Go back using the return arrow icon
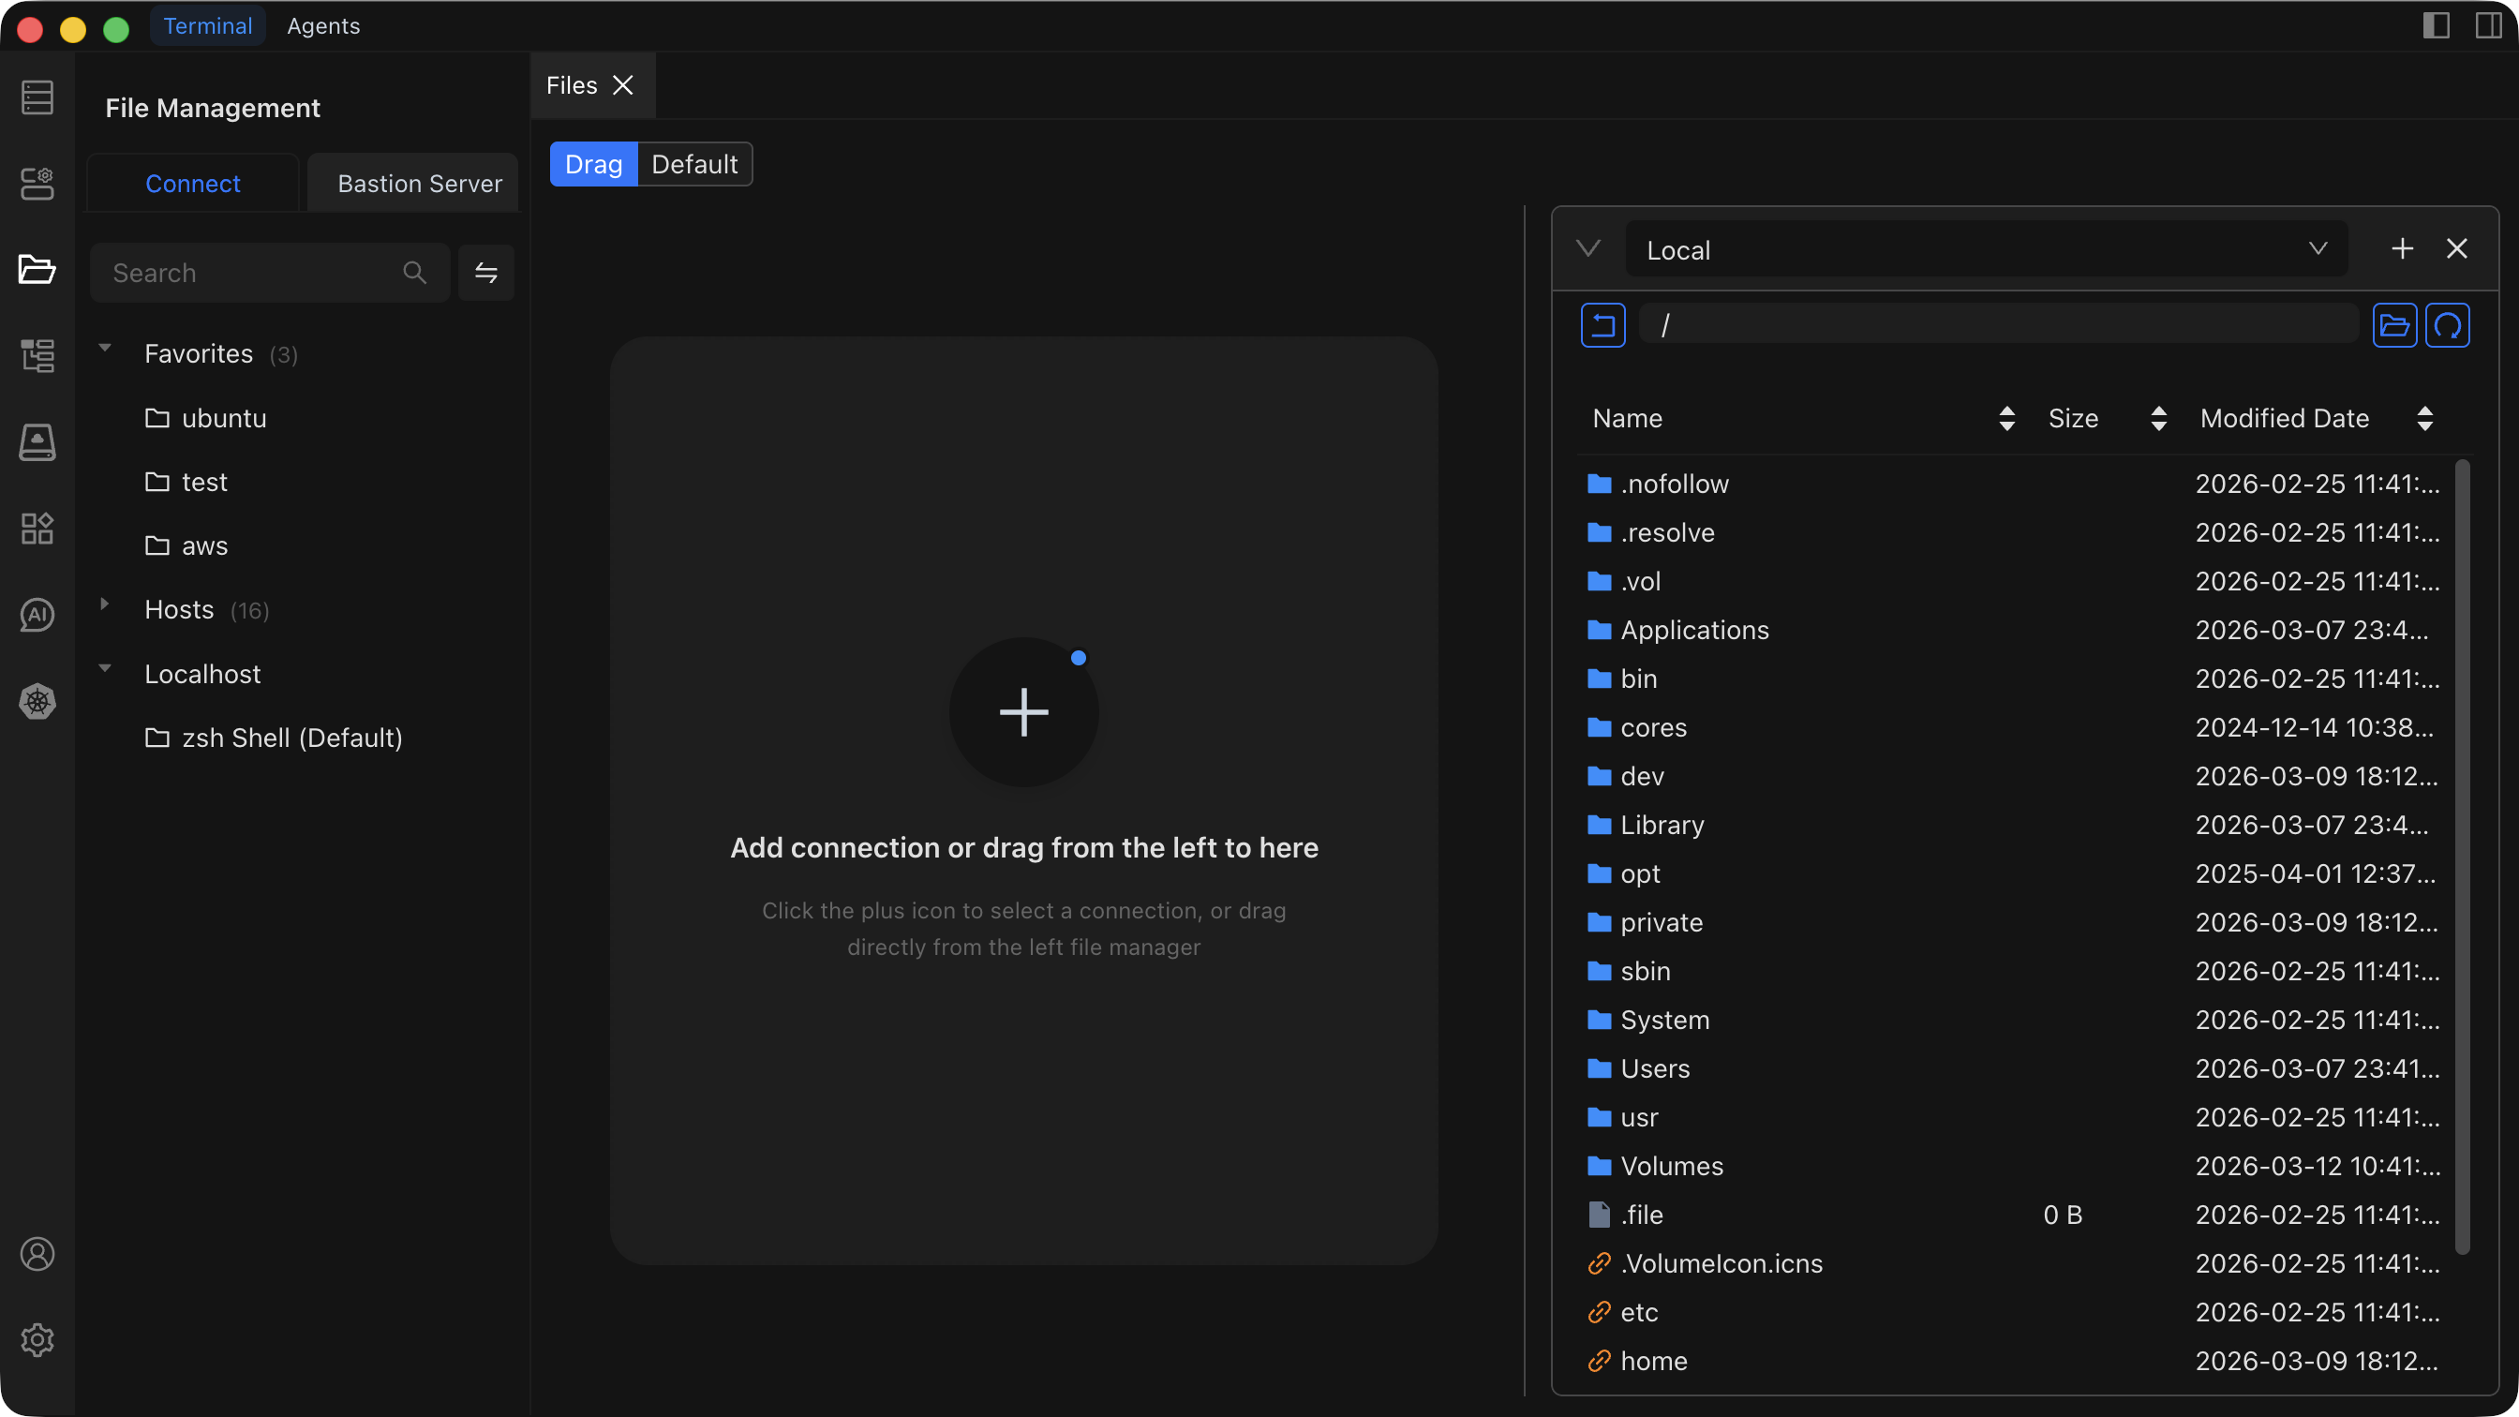 pyautogui.click(x=1602, y=325)
